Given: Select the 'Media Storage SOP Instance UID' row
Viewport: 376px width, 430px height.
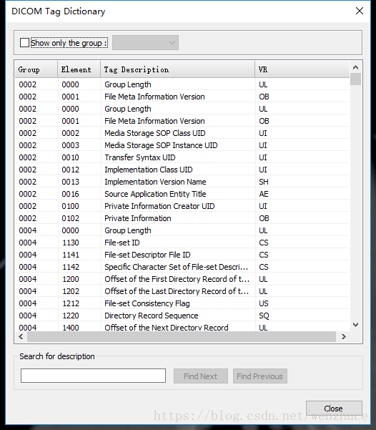Looking at the screenshot, I should coord(182,145).
